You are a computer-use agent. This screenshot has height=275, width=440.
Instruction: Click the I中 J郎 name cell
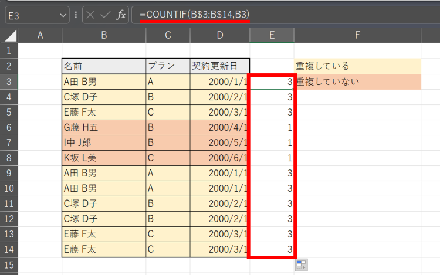[104, 142]
